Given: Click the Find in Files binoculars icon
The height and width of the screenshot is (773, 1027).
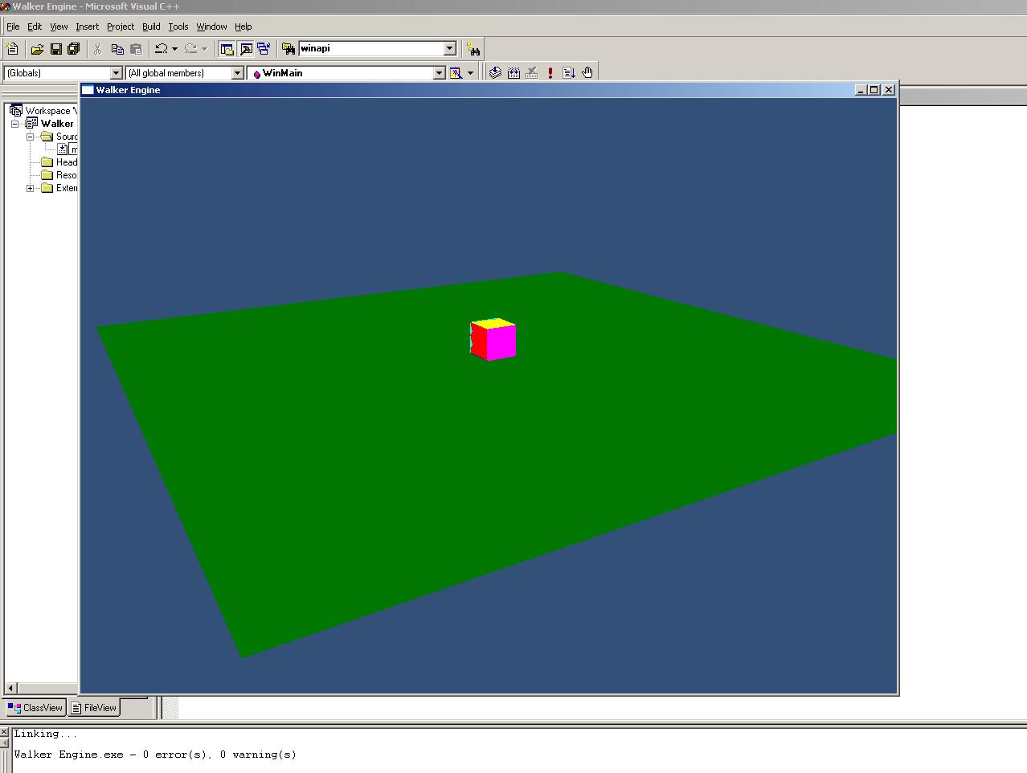Looking at the screenshot, I should tap(288, 49).
